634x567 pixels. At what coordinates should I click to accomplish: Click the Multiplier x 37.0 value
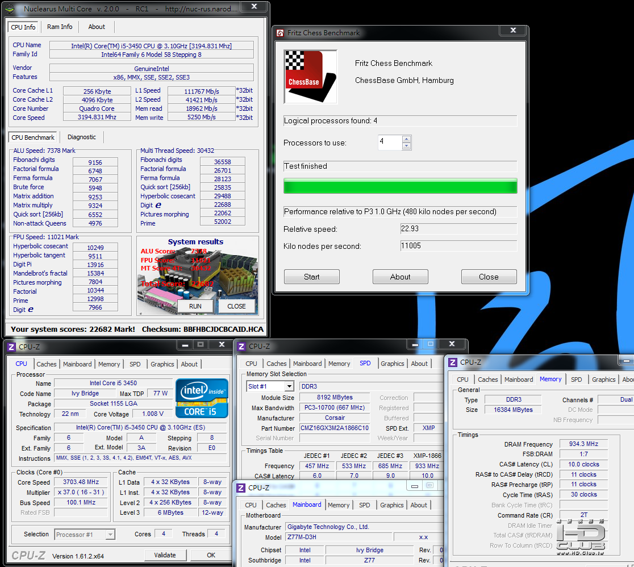81,492
